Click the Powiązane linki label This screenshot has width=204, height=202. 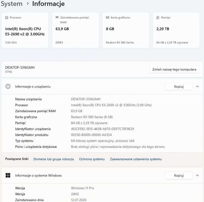17,159
